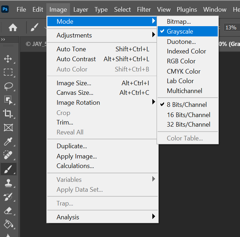240x237 pixels.
Task: Open Calculations... dialog
Action: pos(102,166)
